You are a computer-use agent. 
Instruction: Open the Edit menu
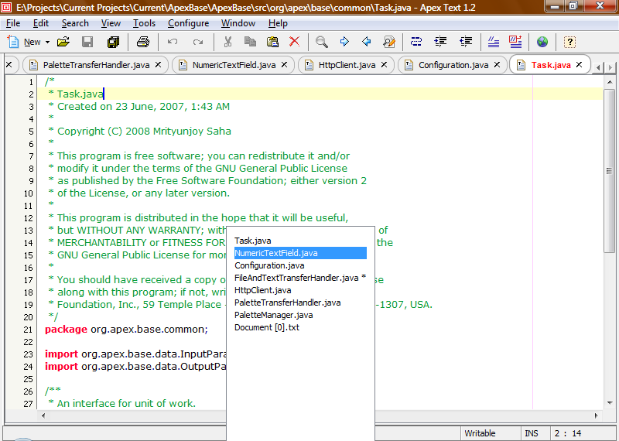point(41,23)
